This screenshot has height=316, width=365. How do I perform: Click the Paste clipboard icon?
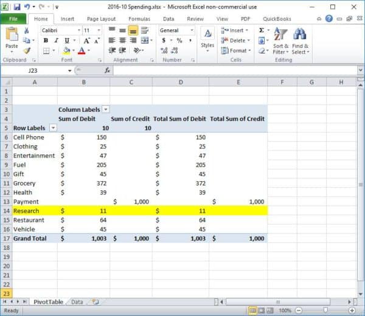click(x=12, y=34)
